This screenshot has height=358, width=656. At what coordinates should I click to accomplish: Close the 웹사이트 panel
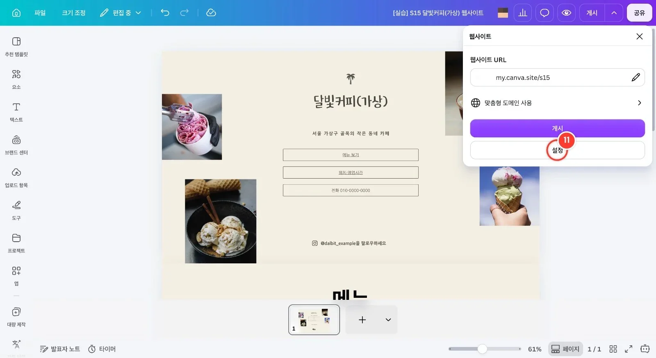pyautogui.click(x=639, y=36)
